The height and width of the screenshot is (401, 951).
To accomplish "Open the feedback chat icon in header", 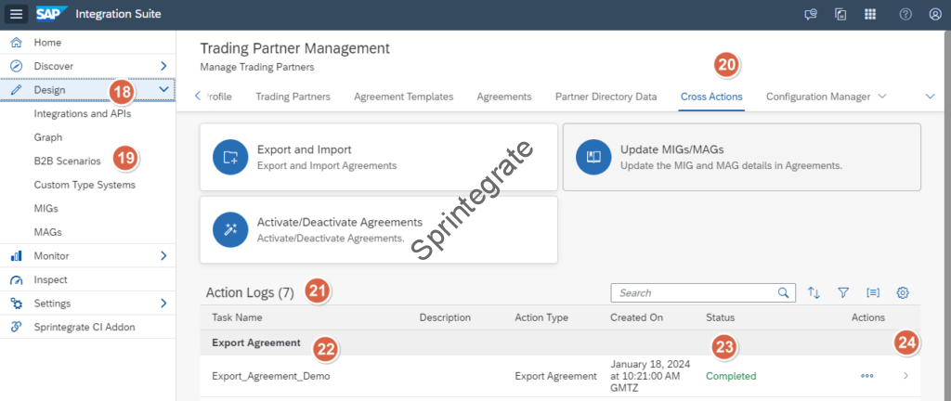I will (810, 14).
